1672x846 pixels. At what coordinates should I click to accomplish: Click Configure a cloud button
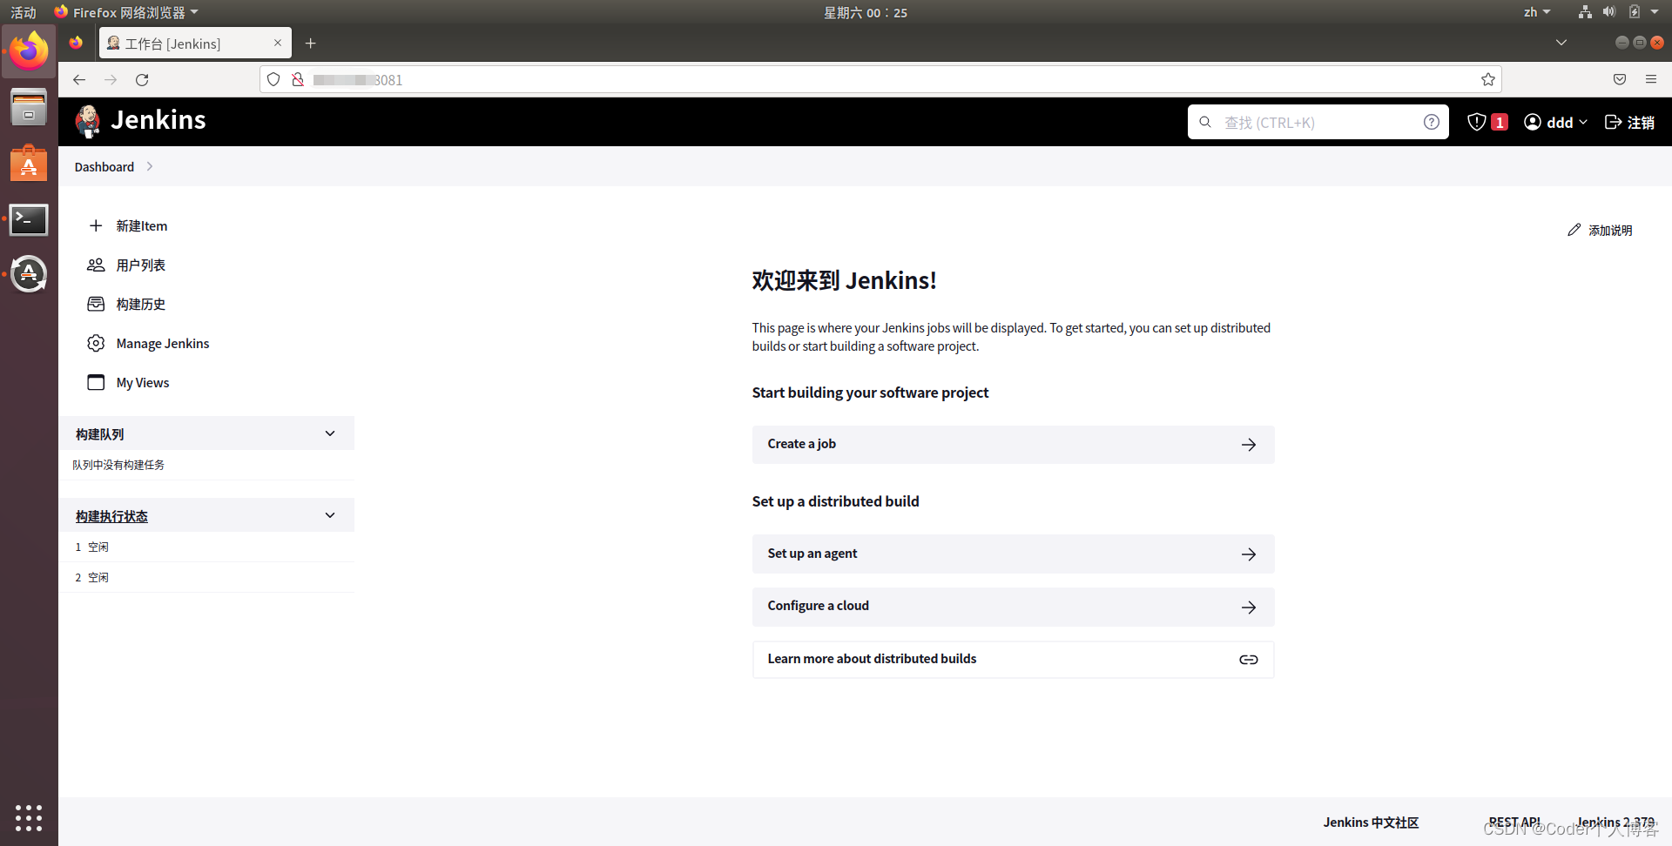click(1013, 608)
